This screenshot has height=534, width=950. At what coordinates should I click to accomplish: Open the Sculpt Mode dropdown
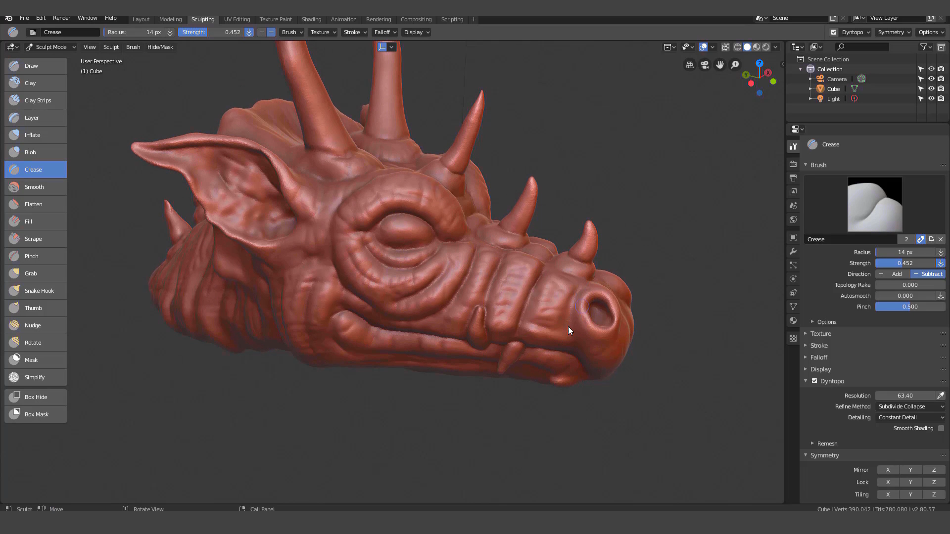pyautogui.click(x=50, y=47)
